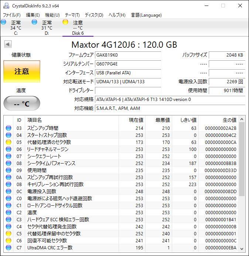
Task: Click raw value 000000008DD
Action: coord(221,191)
